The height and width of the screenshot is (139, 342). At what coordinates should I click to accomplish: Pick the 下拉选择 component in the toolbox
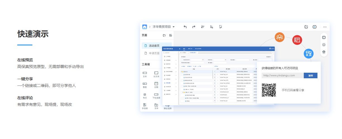click(x=156, y=96)
